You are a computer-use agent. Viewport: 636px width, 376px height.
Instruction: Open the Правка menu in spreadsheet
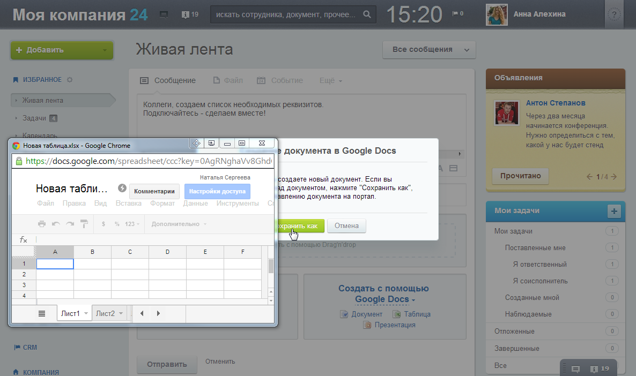point(74,204)
